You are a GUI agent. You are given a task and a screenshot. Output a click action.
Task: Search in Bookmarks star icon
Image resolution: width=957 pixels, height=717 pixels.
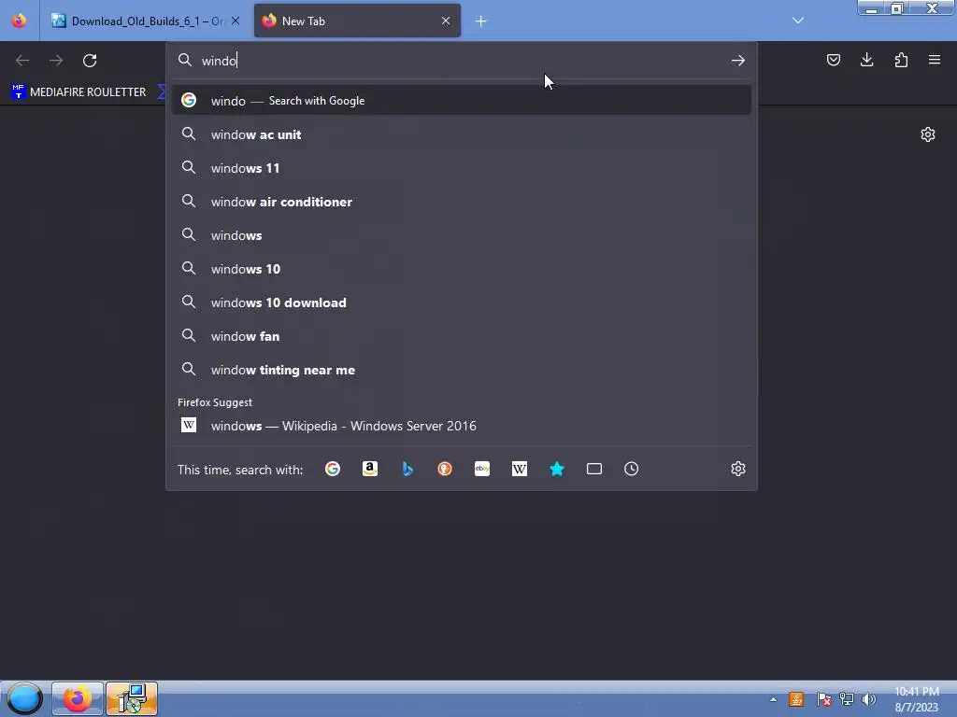557,469
